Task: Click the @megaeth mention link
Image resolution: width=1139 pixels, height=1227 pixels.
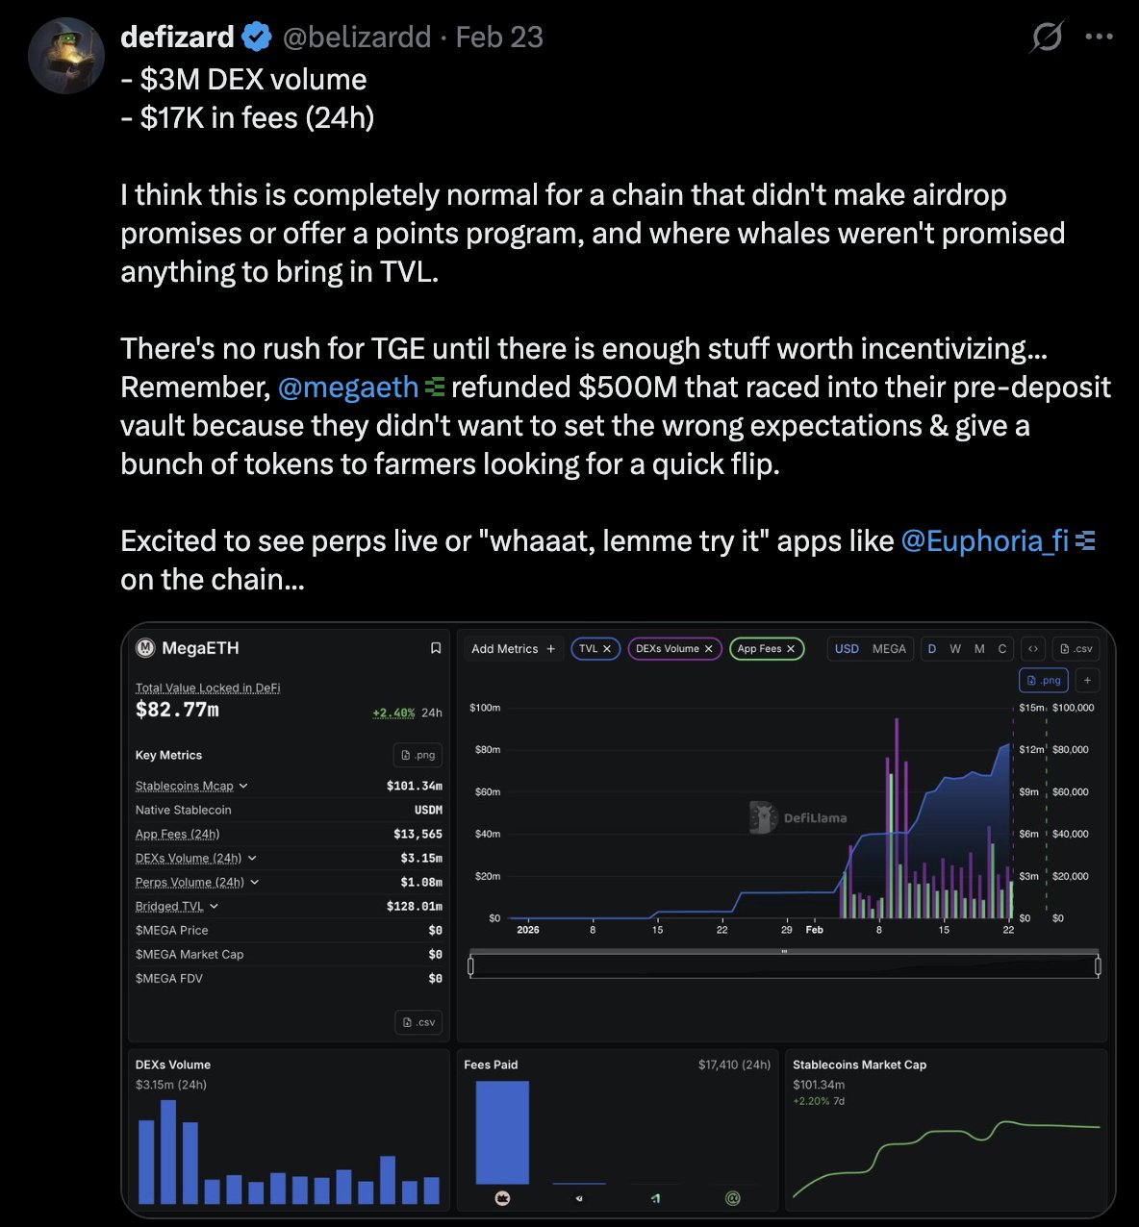Action: [x=347, y=387]
